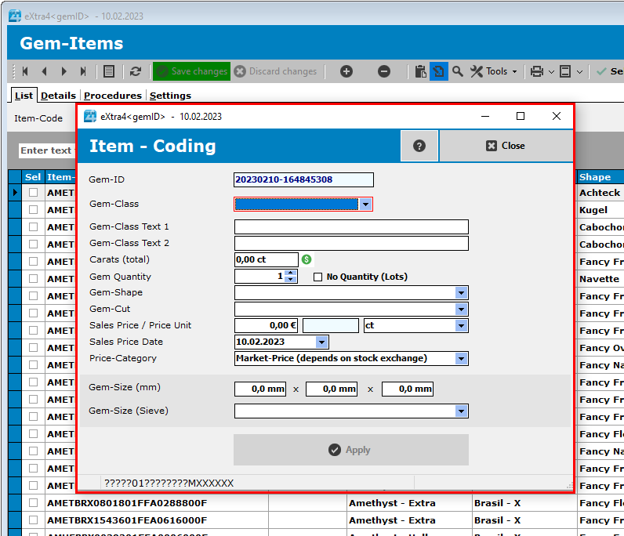Image resolution: width=624 pixels, height=536 pixels.
Task: Enable the No Quantity (Lots) checkbox
Action: (x=317, y=277)
